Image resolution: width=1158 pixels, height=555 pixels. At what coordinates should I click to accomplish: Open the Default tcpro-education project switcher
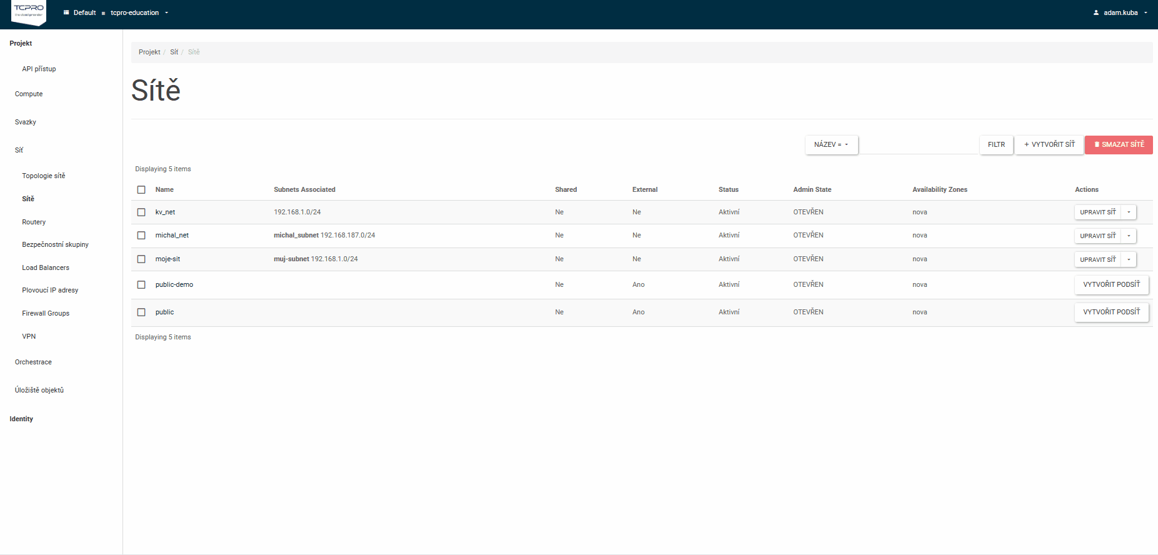pyautogui.click(x=116, y=12)
